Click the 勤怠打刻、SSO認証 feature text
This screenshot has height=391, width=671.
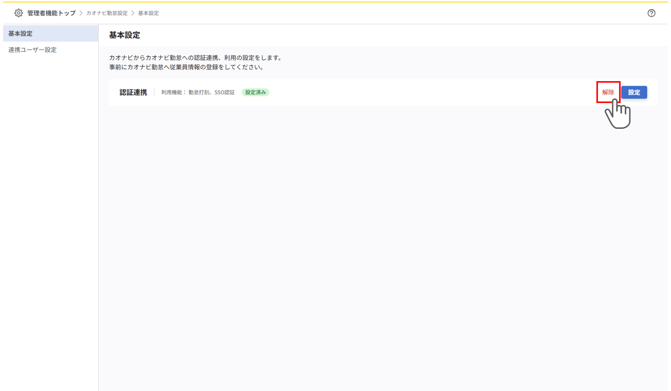click(x=212, y=92)
